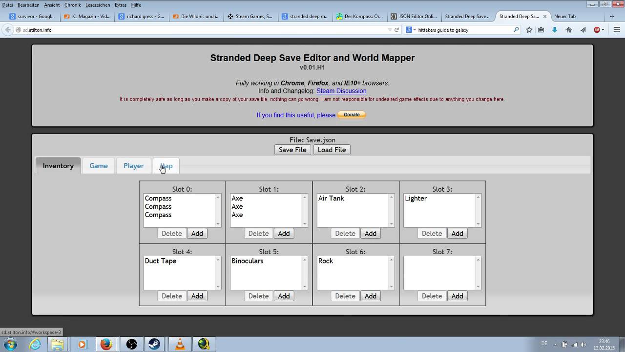Viewport: 625px width, 352px height.
Task: Add an item to empty Slot 7
Action: tap(457, 296)
